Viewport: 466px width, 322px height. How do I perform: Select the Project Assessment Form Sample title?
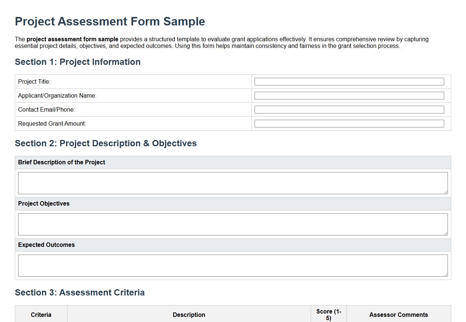pos(110,21)
